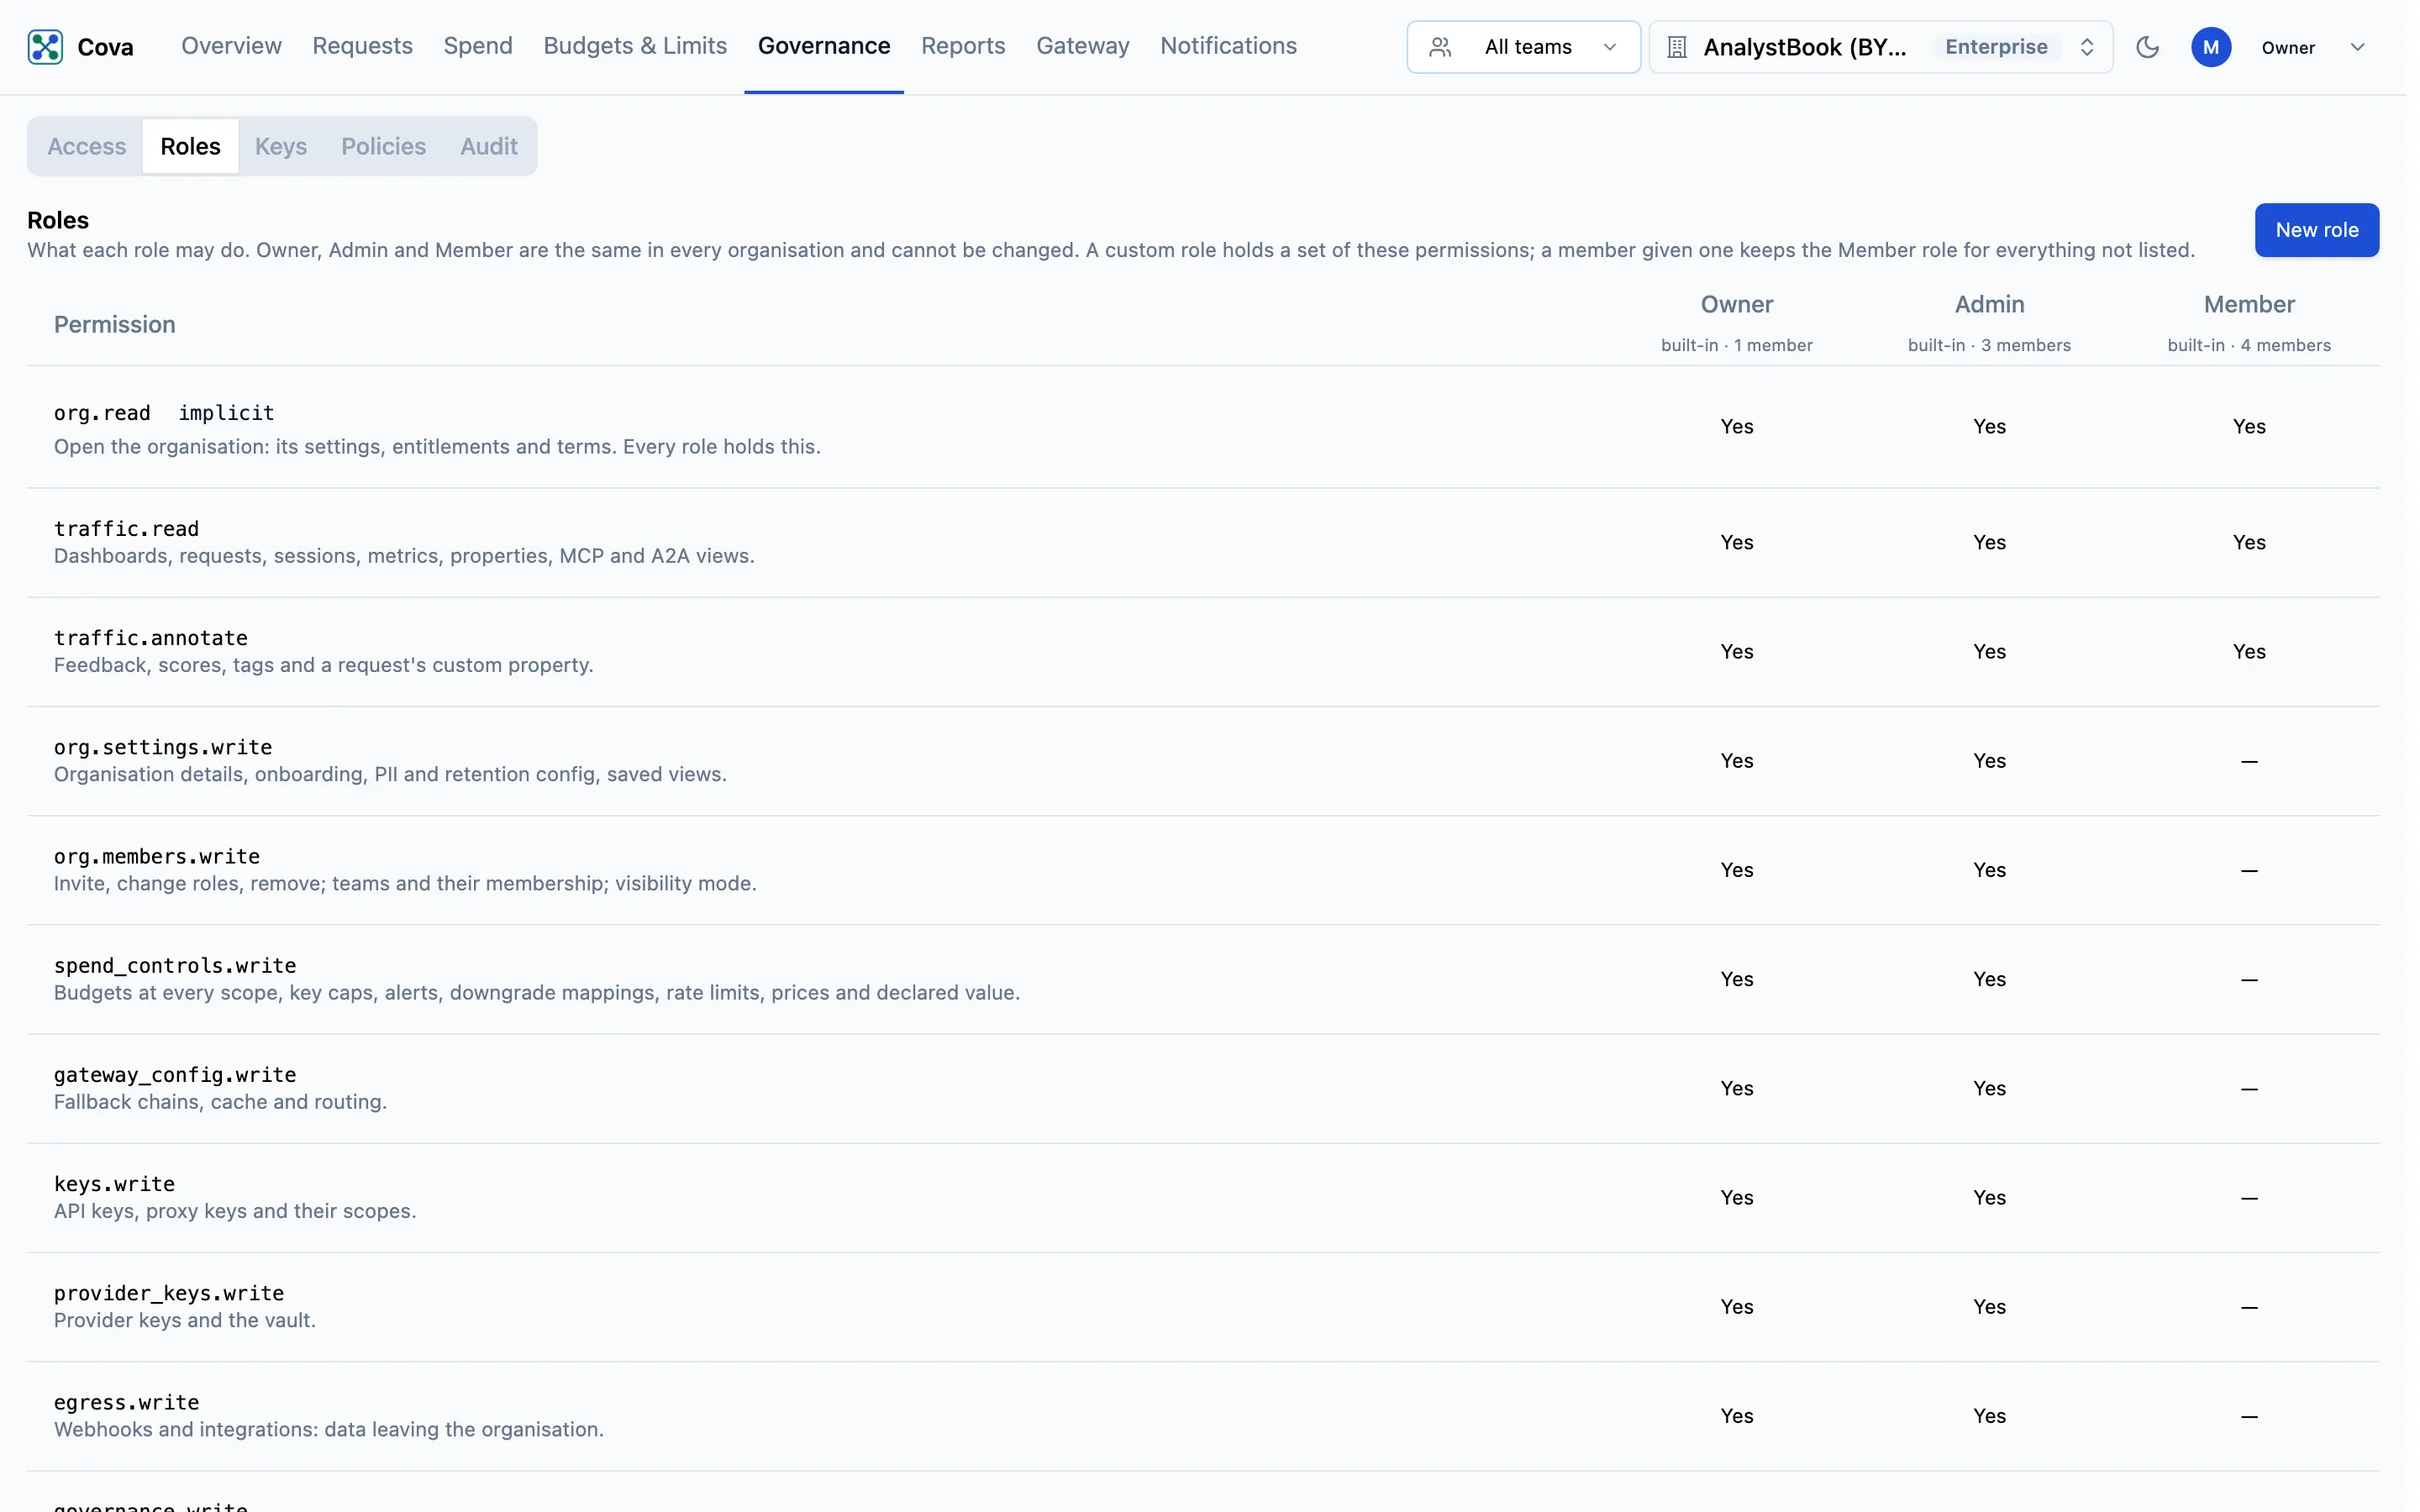Click the traffic.read permission name
This screenshot has width=2420, height=1512.
tap(126, 528)
